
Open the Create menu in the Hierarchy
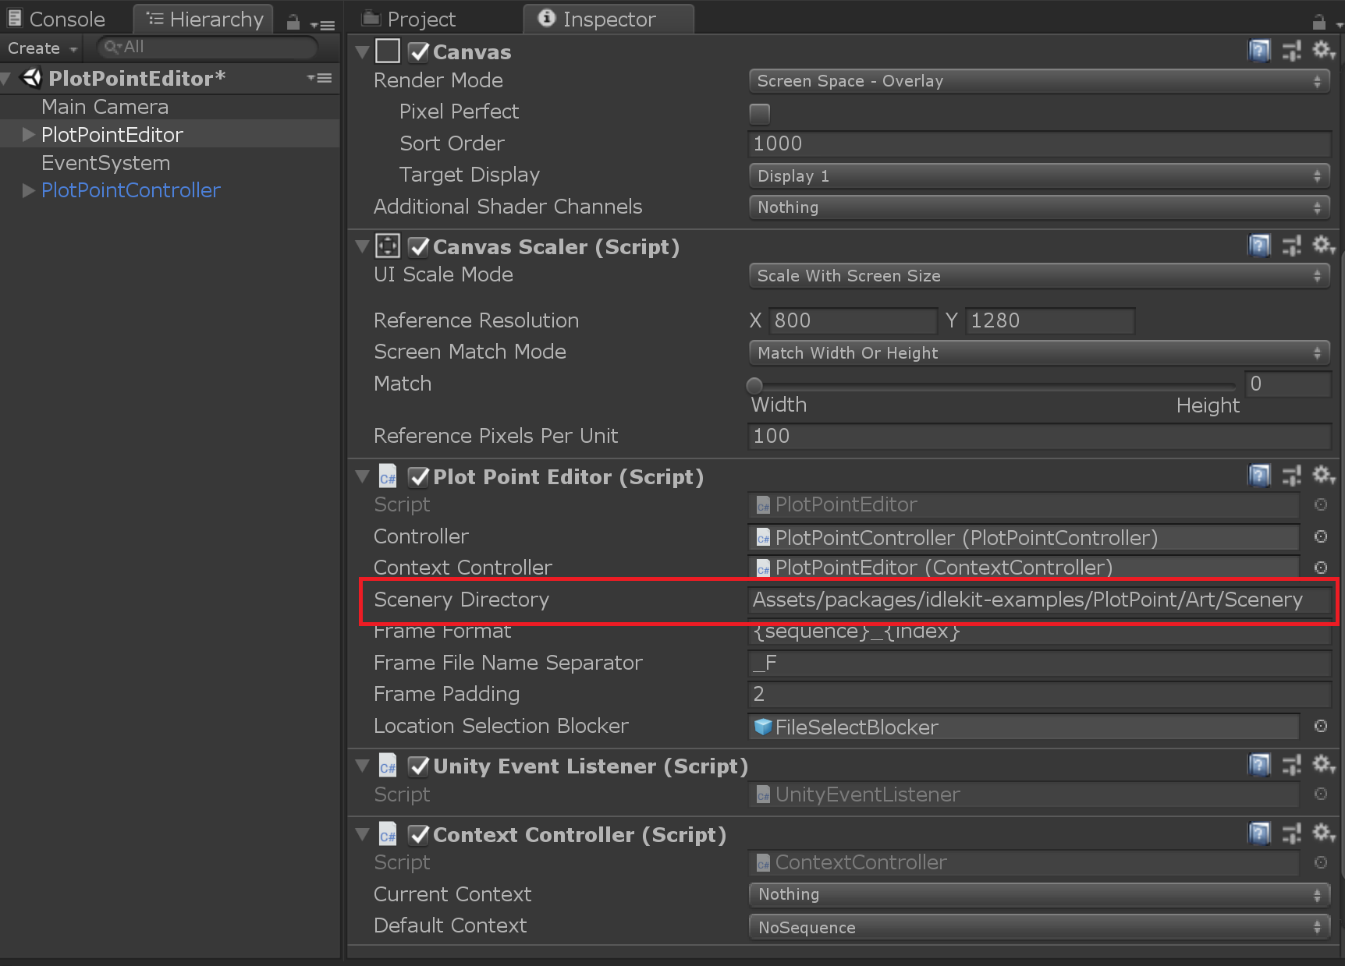39,48
